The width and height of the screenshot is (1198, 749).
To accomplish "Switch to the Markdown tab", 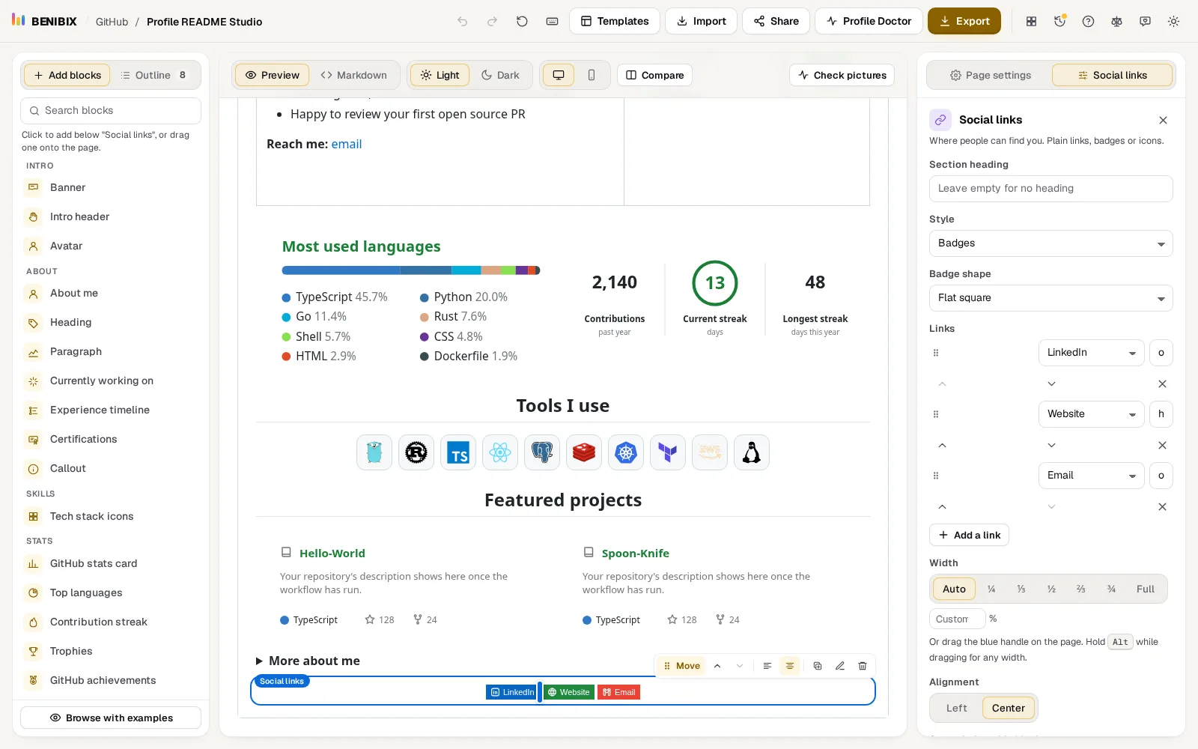I will [x=353, y=75].
